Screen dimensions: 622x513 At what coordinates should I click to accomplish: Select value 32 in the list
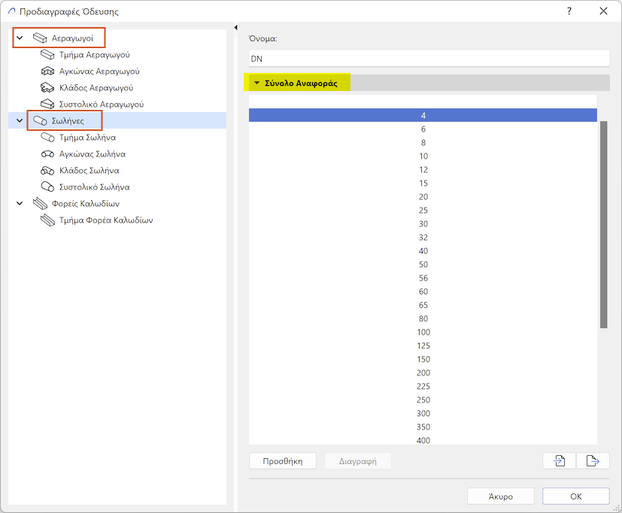[x=423, y=237]
